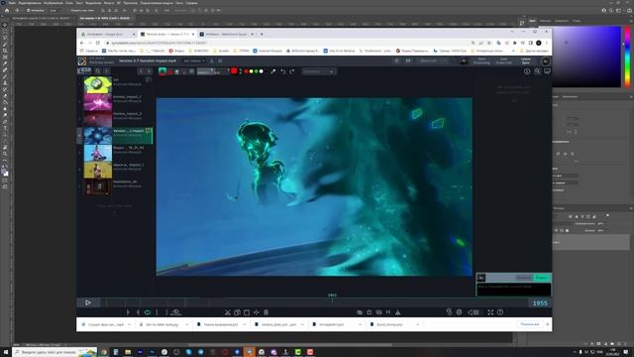This screenshot has width=634, height=357.
Task: Open first download item chevron menu
Action: click(129, 324)
